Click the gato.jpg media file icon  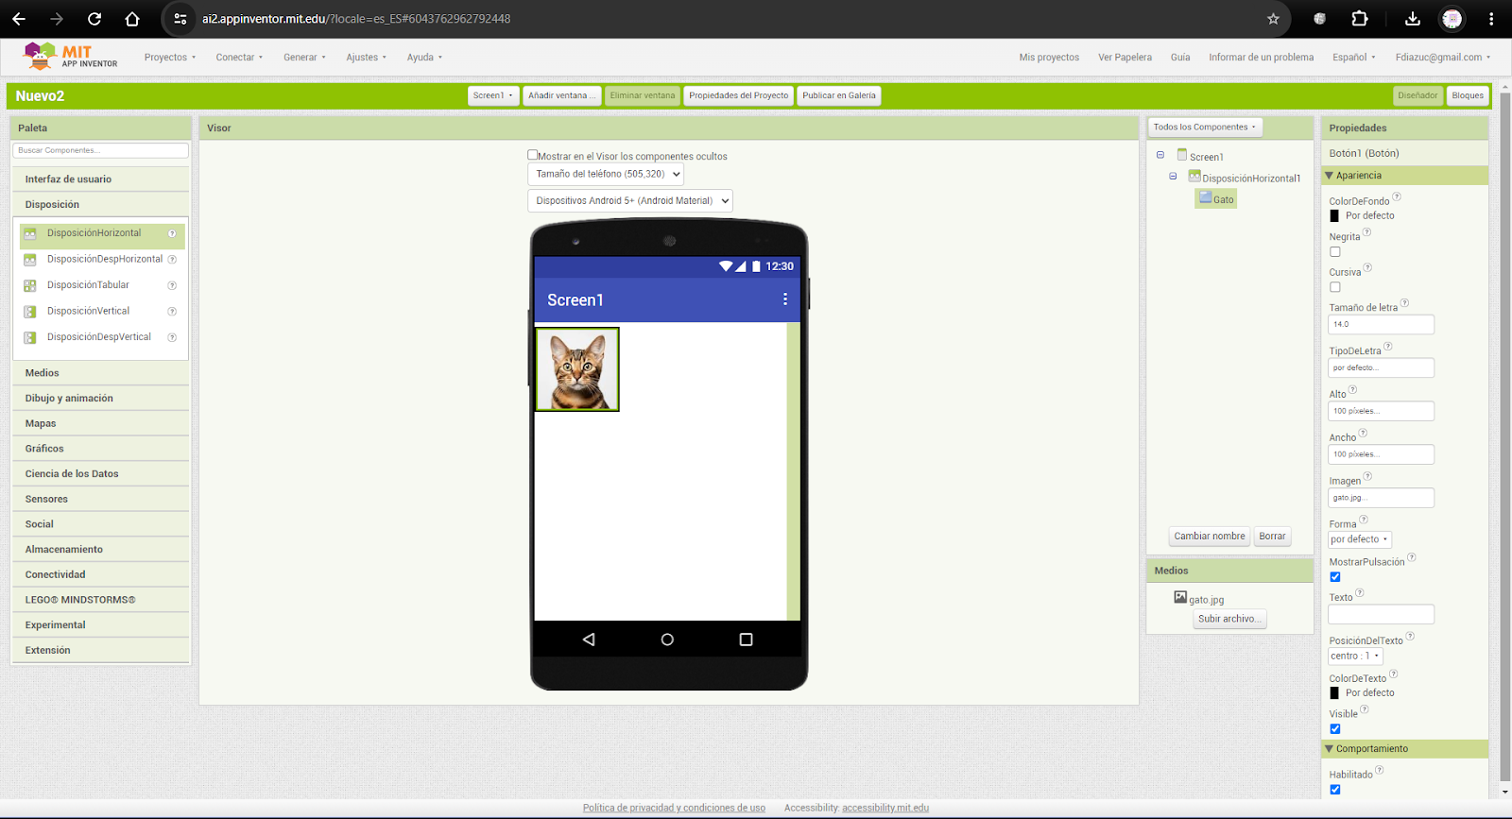[x=1180, y=597]
